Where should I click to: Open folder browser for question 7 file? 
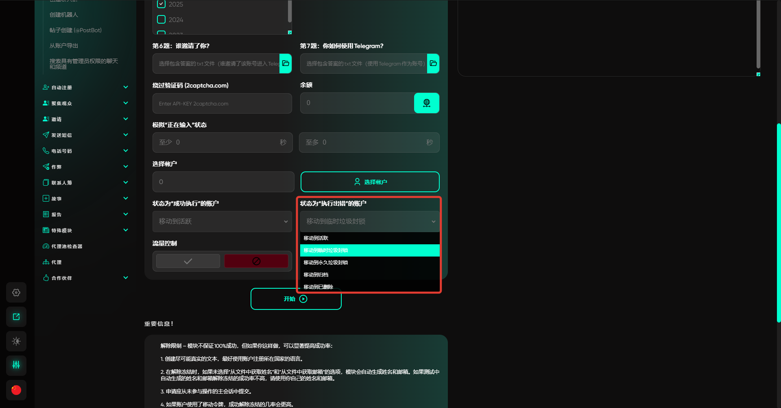[x=433, y=64]
